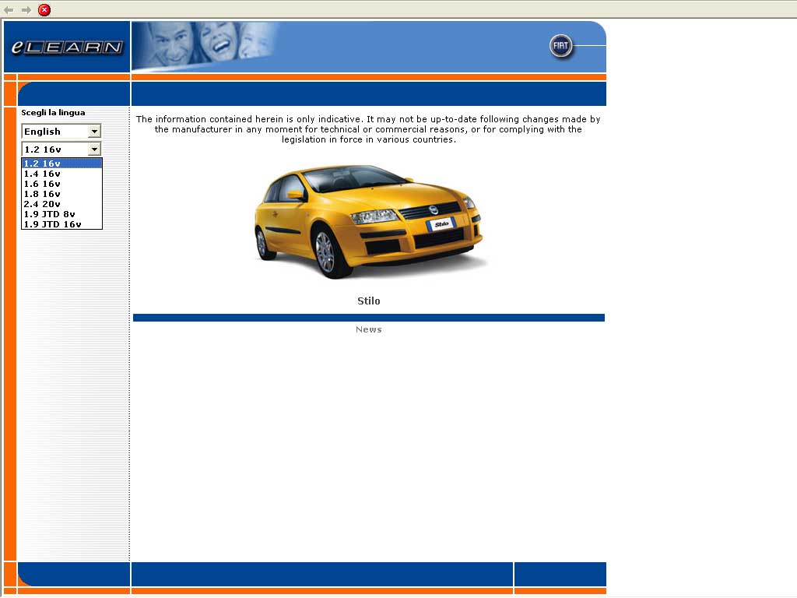Select the 1.6 16v engine option
This screenshot has width=797, height=598.
61,184
